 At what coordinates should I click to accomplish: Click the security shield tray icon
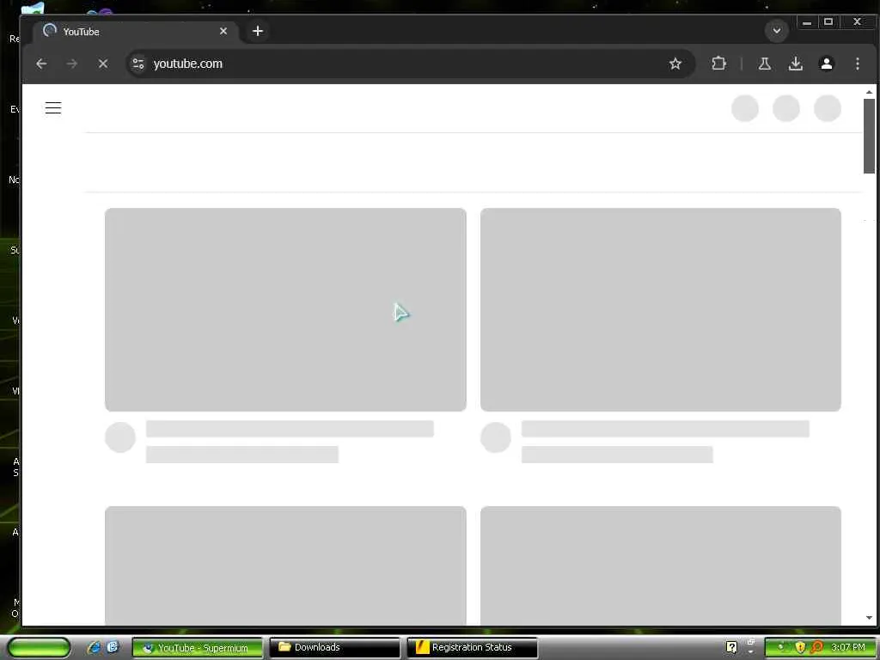(800, 648)
